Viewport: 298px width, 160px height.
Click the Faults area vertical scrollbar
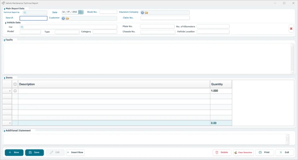(x=292, y=58)
